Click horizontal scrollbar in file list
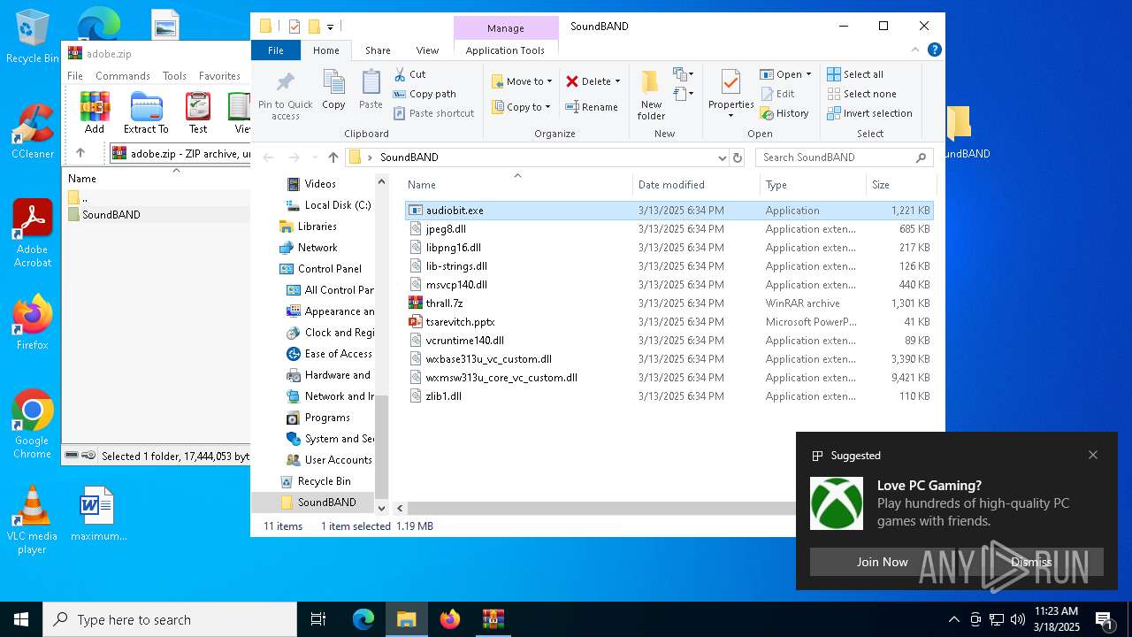Screen dimensions: 1132x637 pyautogui.click(x=601, y=508)
